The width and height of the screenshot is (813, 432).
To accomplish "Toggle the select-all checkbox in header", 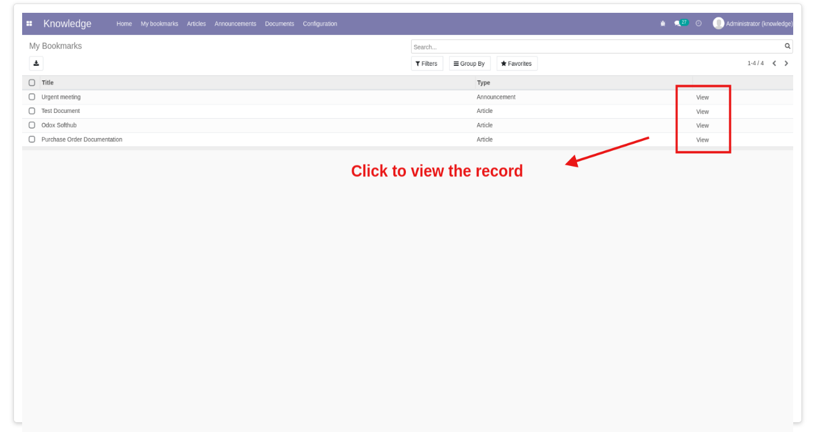I will click(32, 83).
